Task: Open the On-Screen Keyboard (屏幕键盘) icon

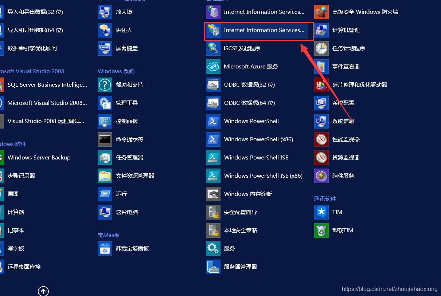Action: pos(105,48)
